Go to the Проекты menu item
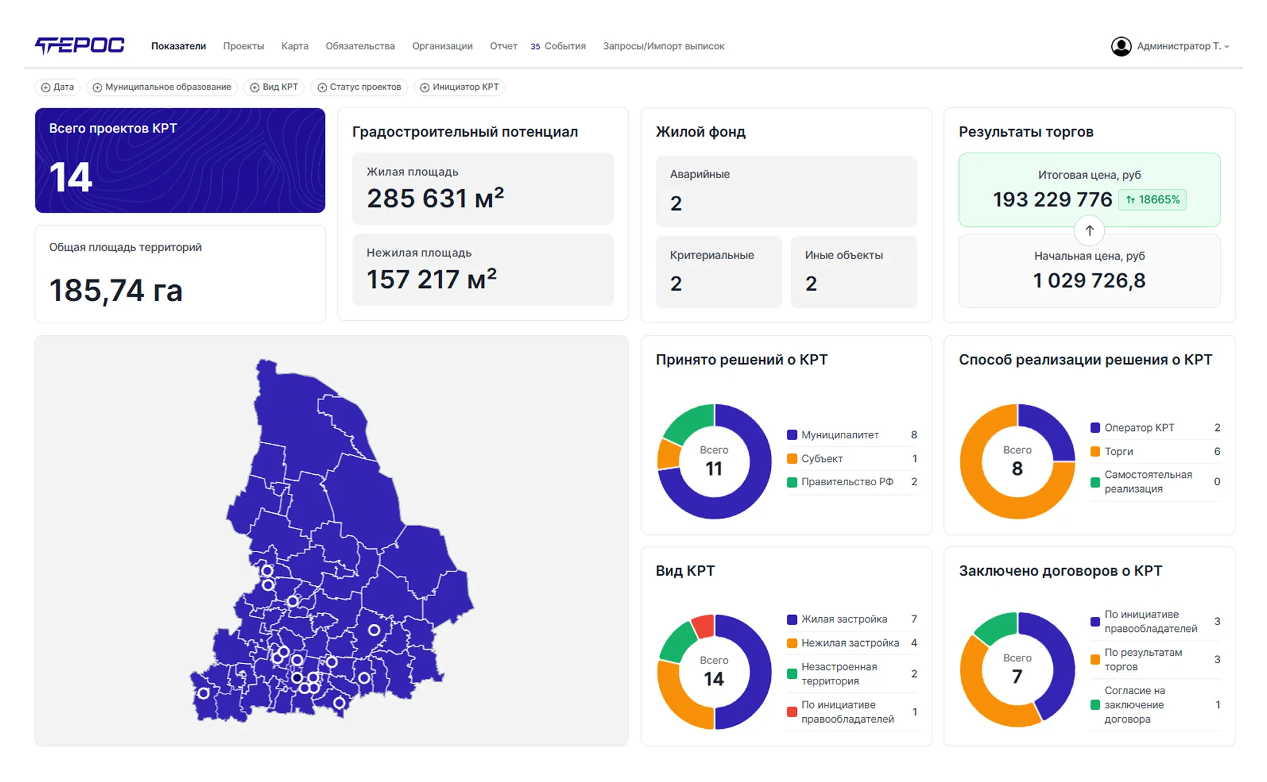1267x782 pixels. pyautogui.click(x=244, y=46)
